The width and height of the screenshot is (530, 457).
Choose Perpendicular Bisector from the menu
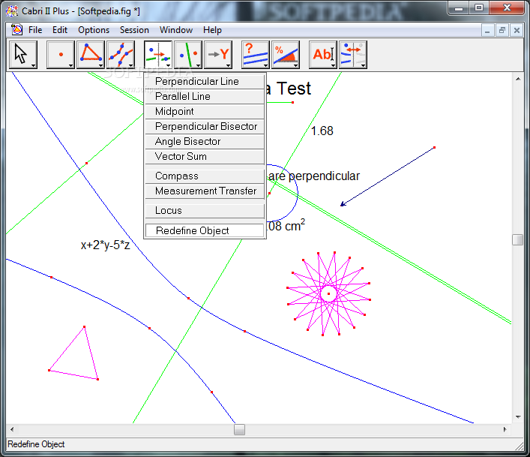pos(205,127)
